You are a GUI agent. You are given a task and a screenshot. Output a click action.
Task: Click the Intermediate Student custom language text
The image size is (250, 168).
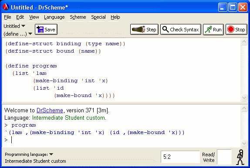[x=69, y=118]
